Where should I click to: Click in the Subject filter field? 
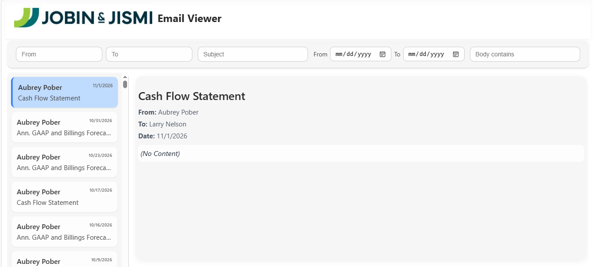tap(252, 54)
